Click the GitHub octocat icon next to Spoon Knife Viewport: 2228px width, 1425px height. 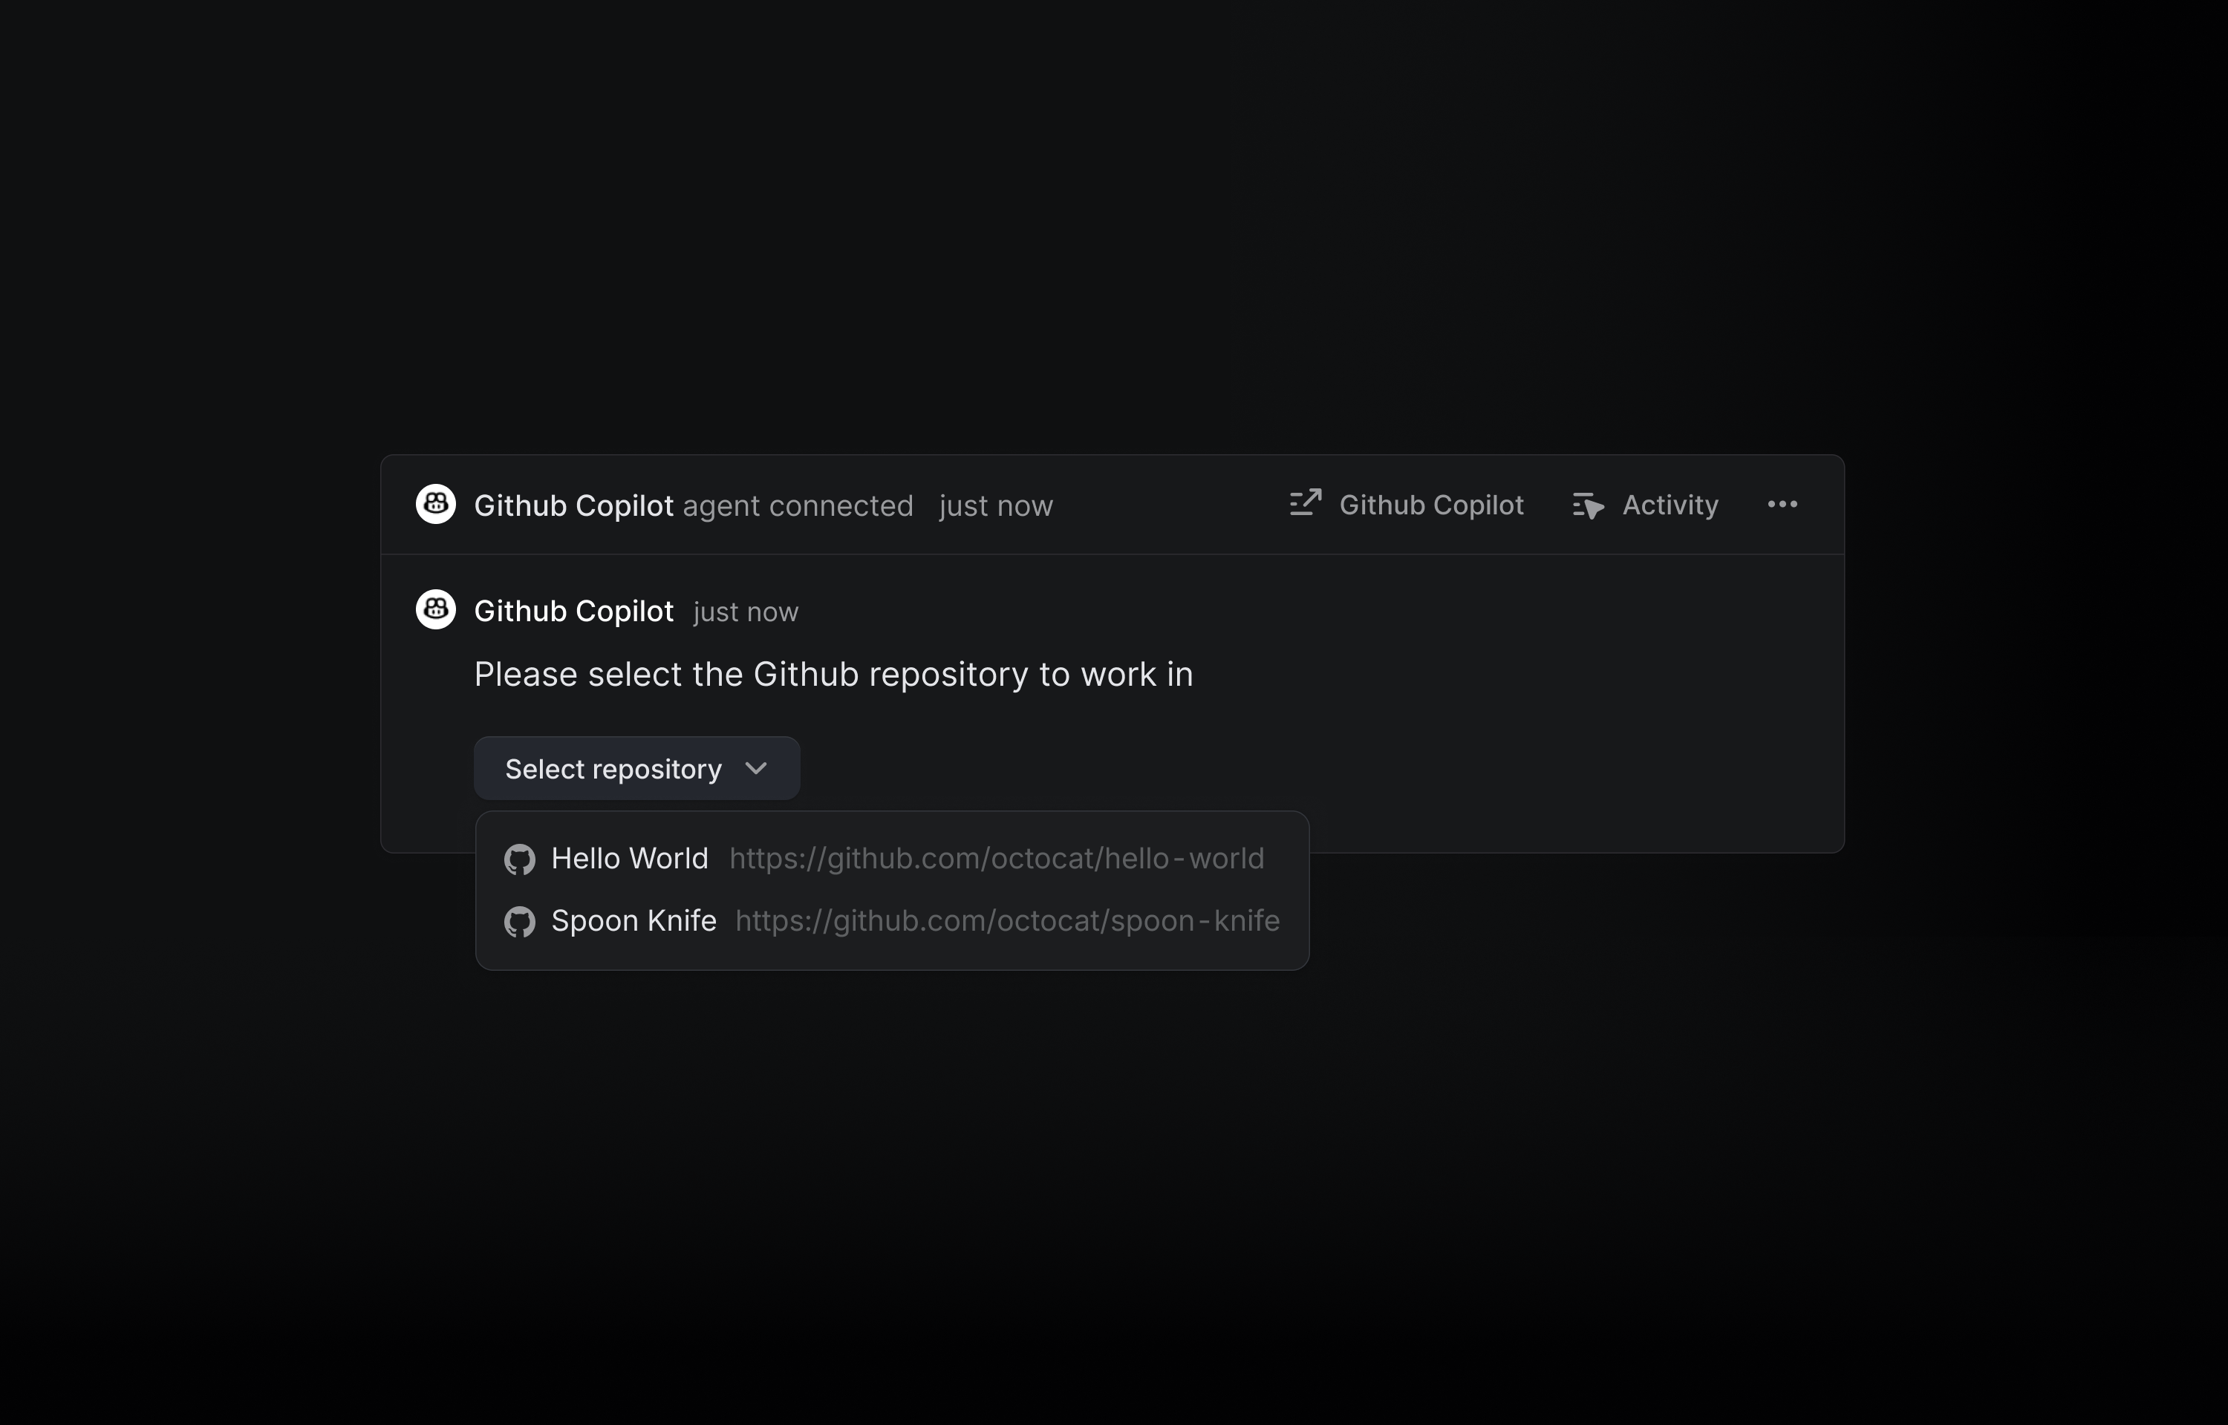(520, 922)
